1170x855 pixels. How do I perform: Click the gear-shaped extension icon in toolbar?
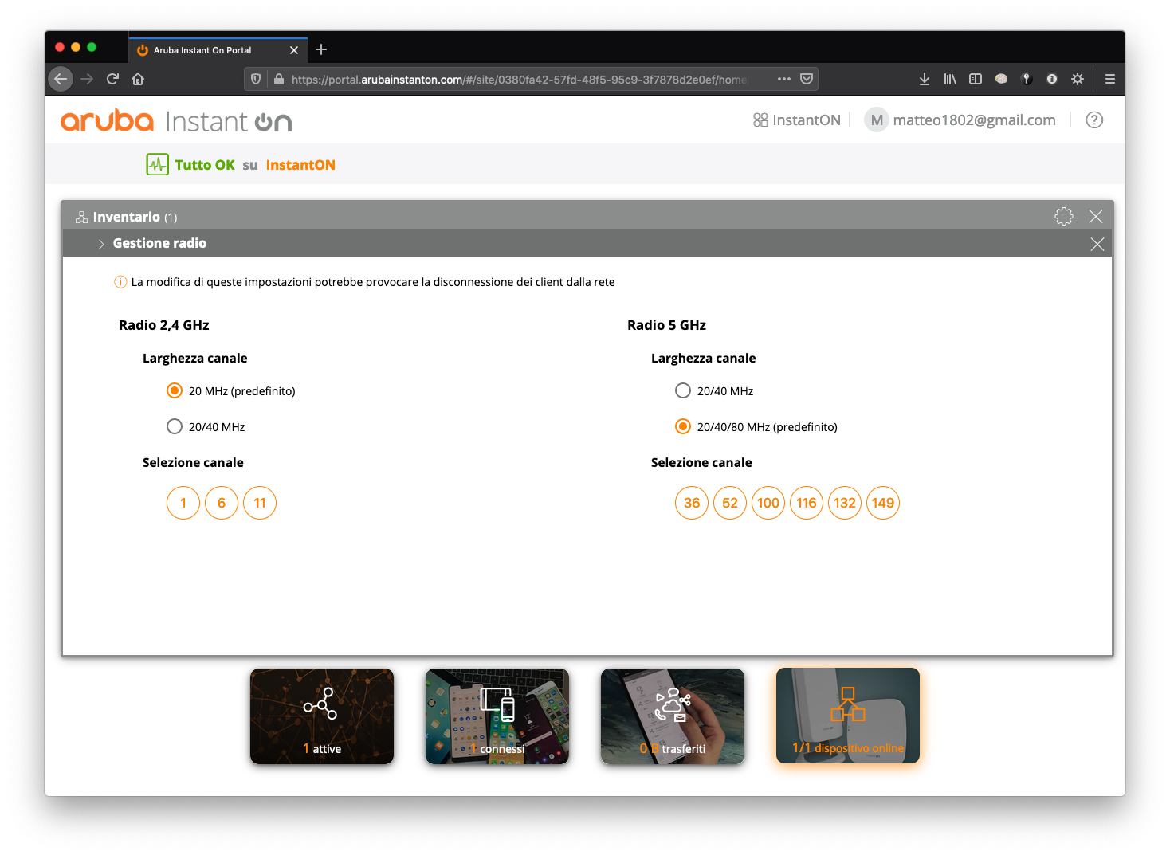[1078, 79]
